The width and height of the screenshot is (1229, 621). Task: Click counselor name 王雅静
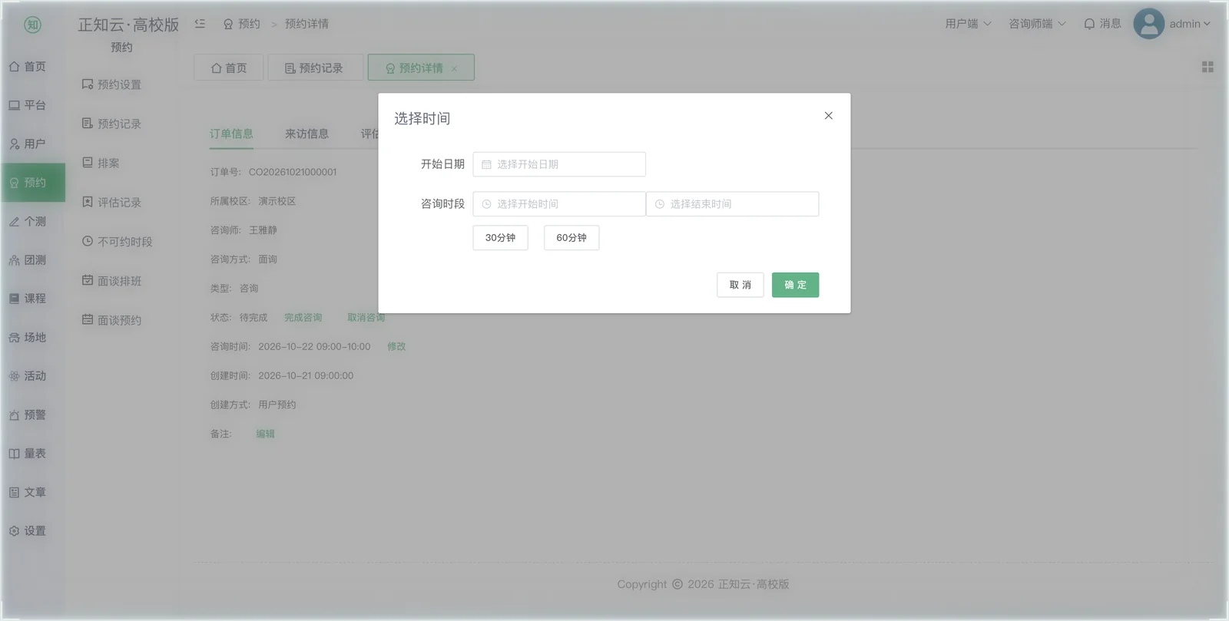[263, 230]
